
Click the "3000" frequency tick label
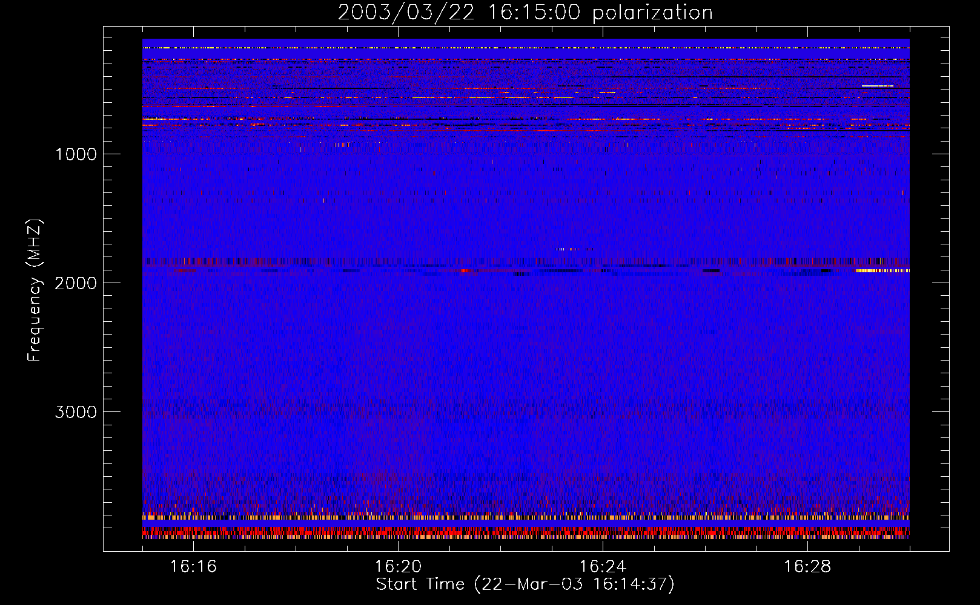pyautogui.click(x=76, y=412)
